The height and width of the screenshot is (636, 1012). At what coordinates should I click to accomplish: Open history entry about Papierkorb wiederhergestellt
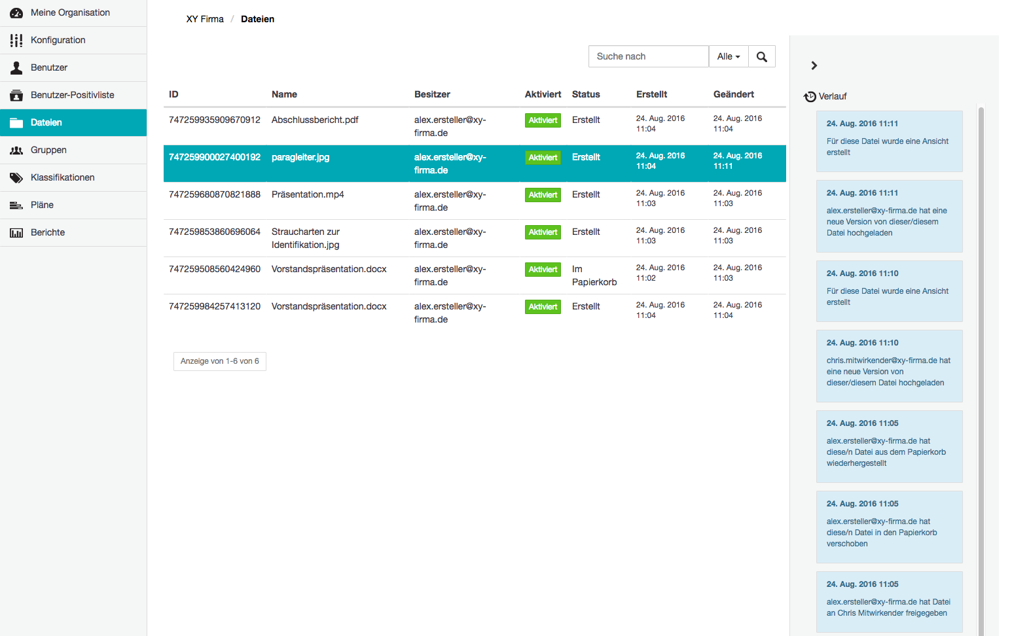pos(890,446)
